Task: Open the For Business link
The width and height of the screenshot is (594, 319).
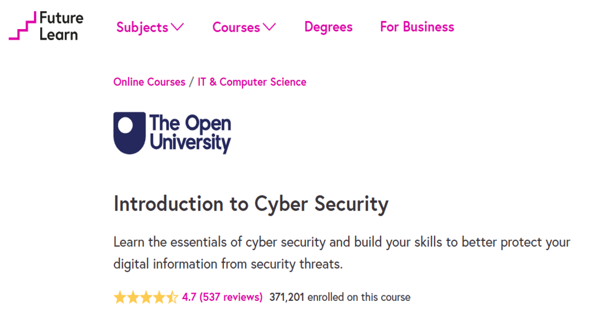Action: point(417,27)
